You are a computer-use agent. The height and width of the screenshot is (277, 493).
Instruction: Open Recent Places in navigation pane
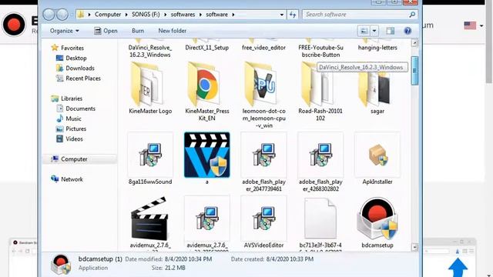[79, 78]
